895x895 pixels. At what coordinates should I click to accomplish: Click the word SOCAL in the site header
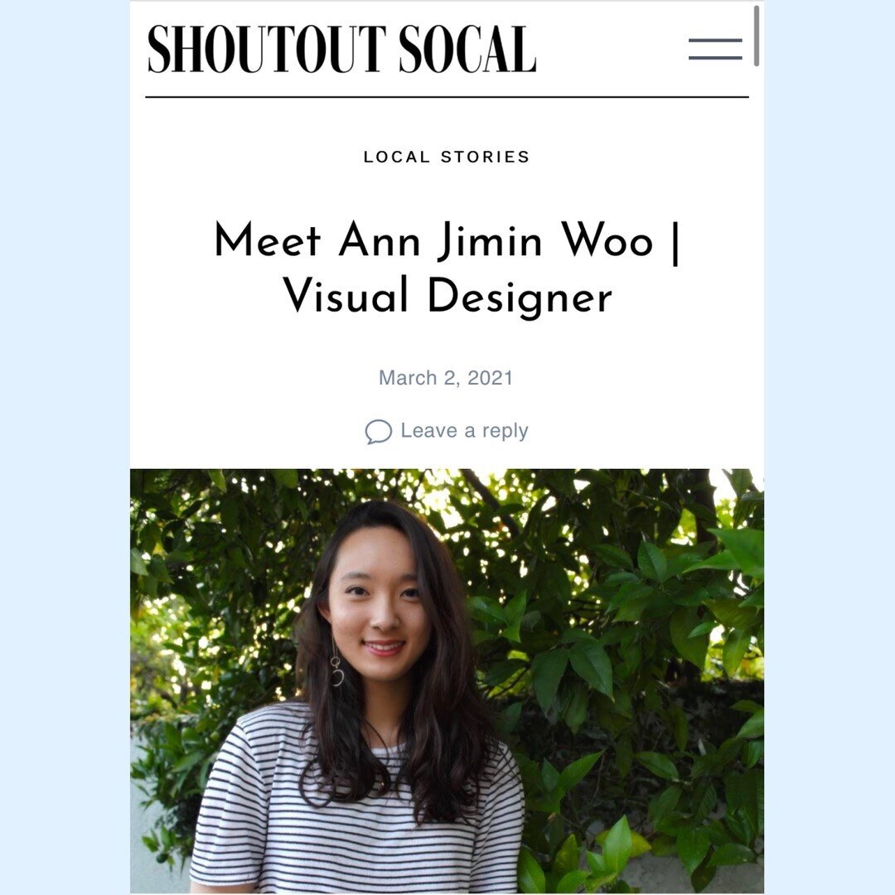(467, 49)
